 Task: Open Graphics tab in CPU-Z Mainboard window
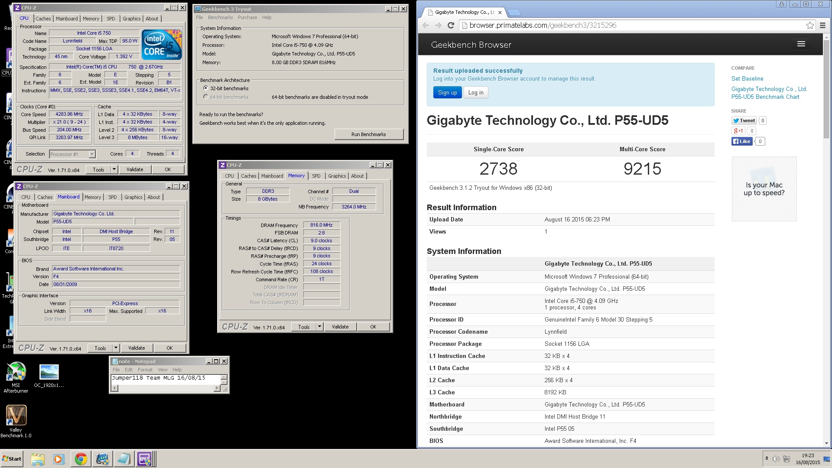click(133, 197)
